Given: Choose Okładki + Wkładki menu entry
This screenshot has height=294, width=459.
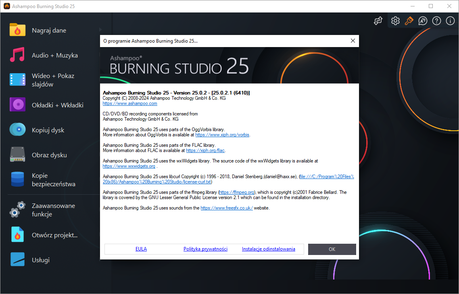Looking at the screenshot, I should click(x=58, y=105).
